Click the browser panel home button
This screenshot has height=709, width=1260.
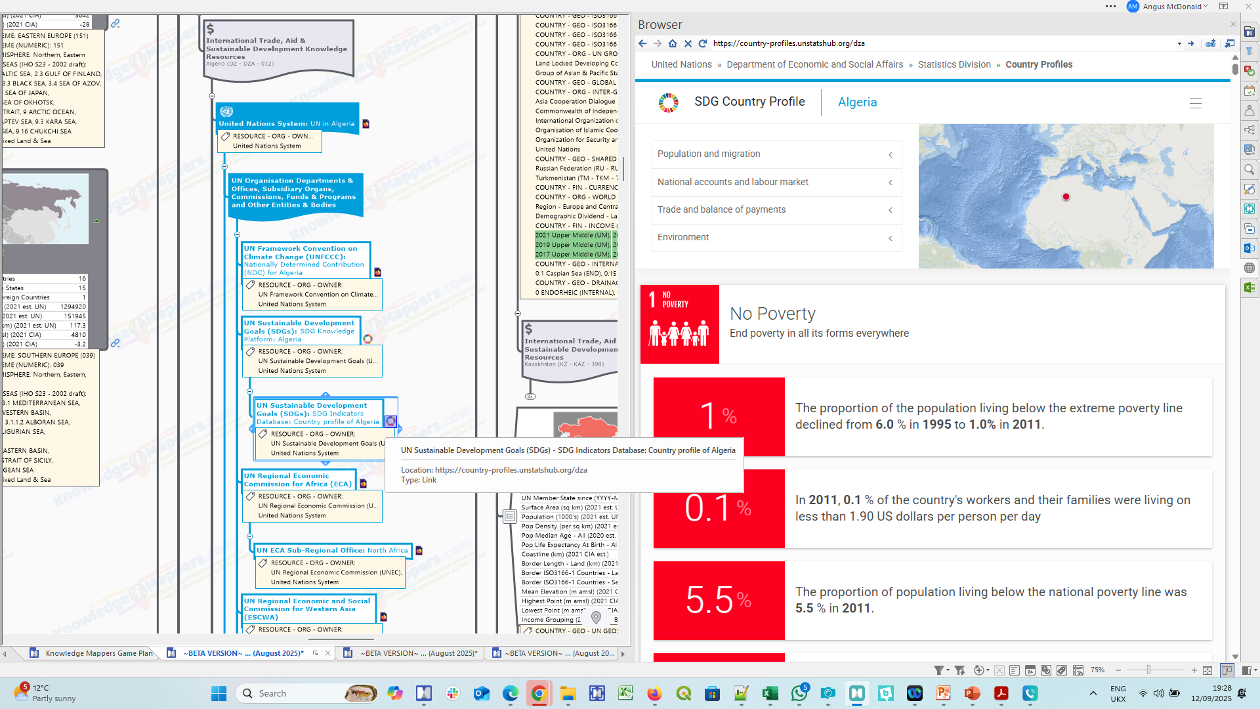click(672, 43)
